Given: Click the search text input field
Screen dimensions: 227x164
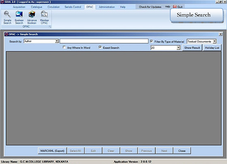Looking at the screenshot, I should point(104,41).
